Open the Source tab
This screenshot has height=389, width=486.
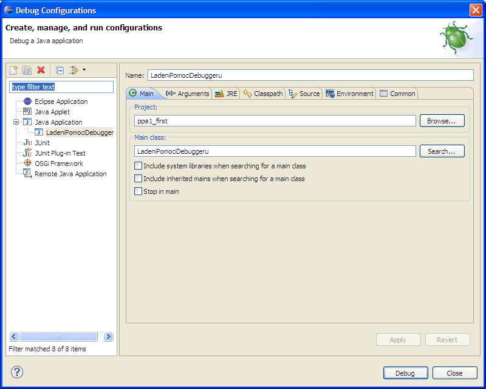click(x=304, y=94)
